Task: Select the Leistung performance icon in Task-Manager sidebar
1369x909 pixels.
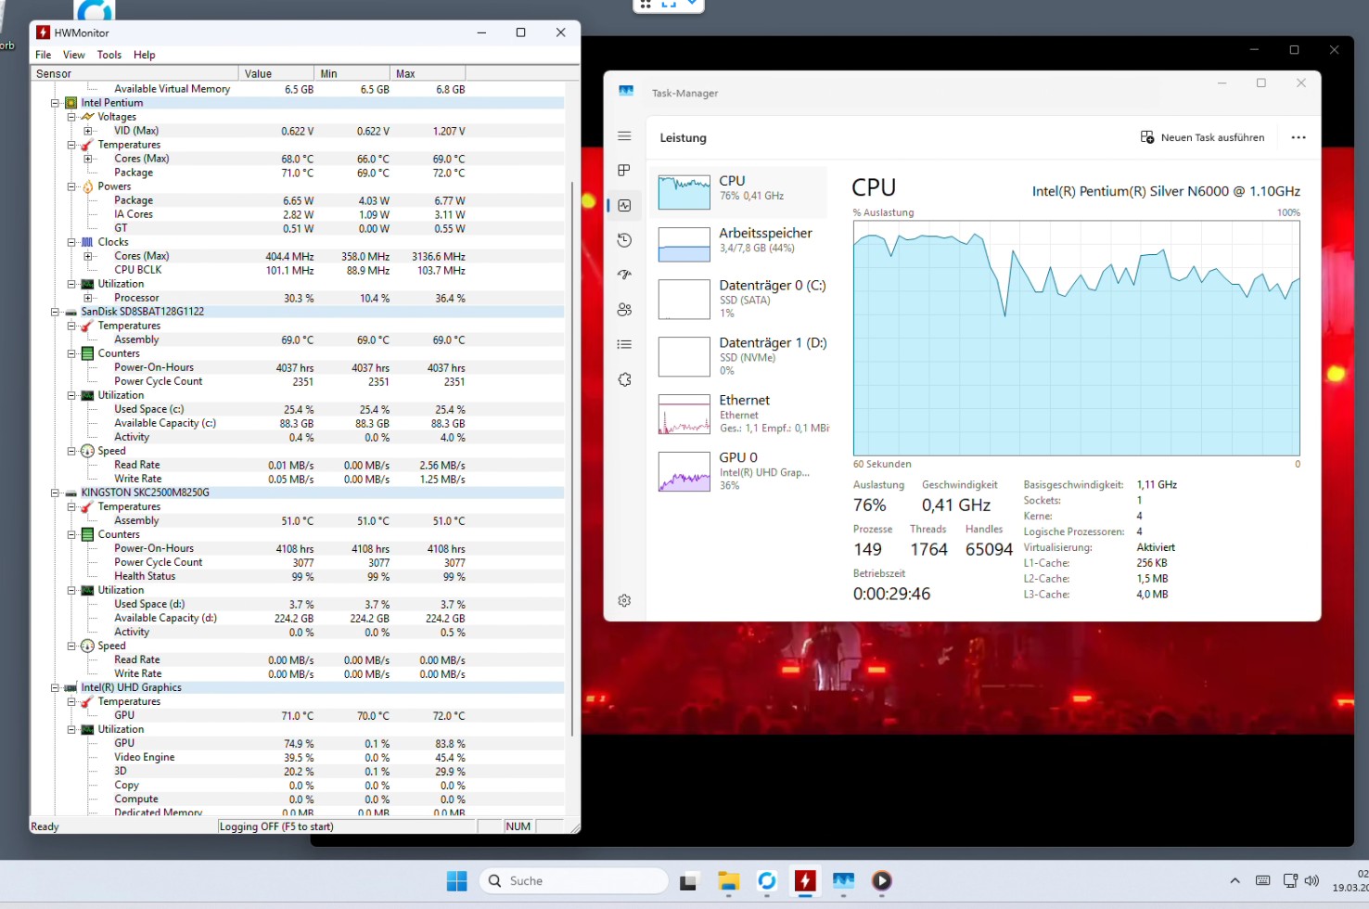Action: tap(624, 205)
